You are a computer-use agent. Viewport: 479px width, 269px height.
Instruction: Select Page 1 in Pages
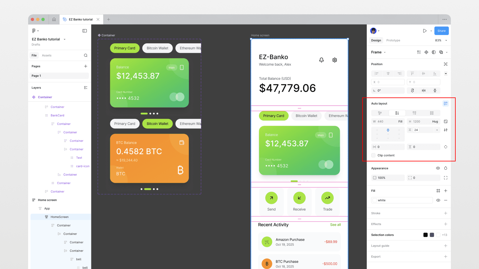[59, 76]
